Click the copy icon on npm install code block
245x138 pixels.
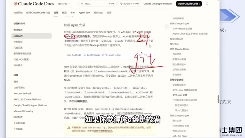[145, 55]
